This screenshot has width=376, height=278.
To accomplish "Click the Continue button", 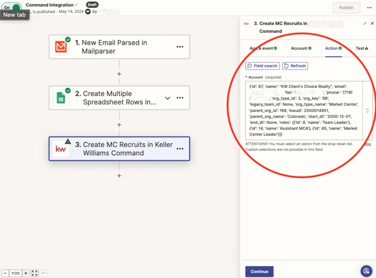I will (259, 272).
